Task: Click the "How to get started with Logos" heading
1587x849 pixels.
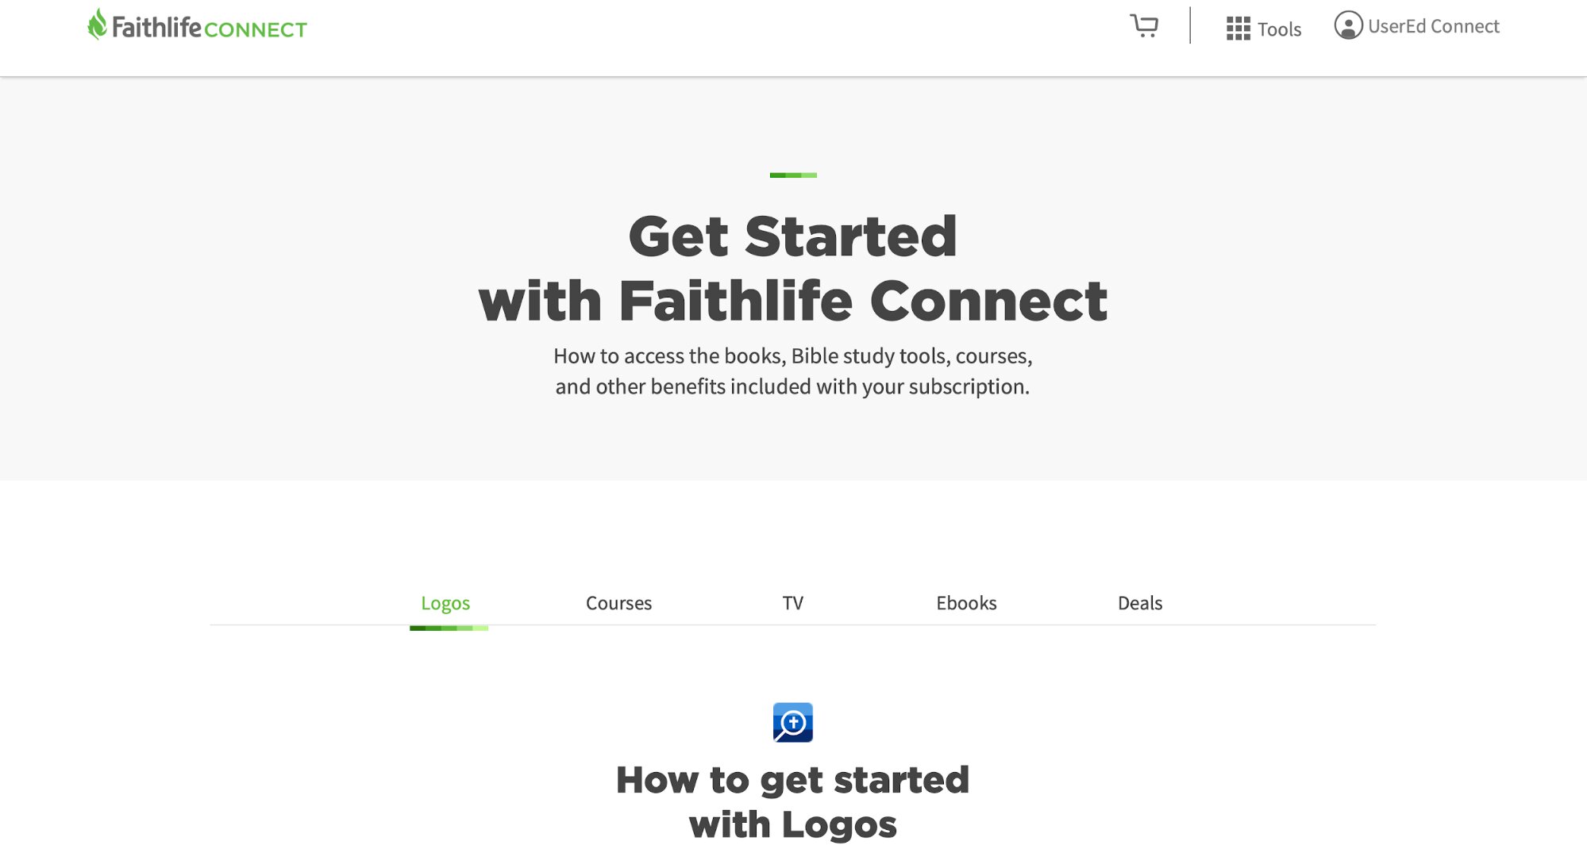Action: [x=792, y=801]
